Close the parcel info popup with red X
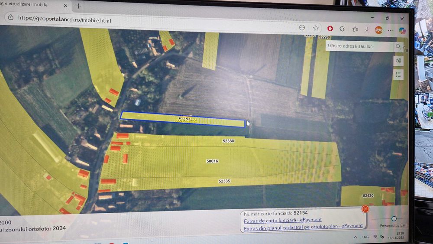Screen dimensions: 433x244 point(365,209)
